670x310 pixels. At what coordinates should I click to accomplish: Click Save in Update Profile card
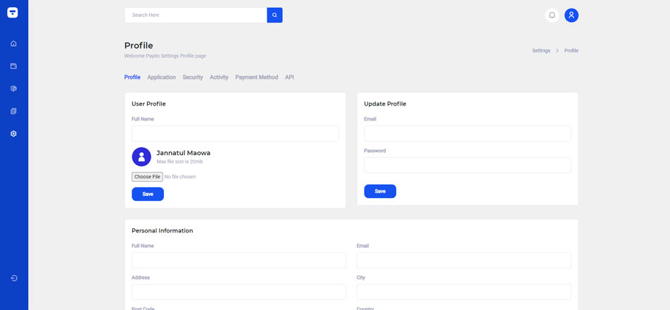[x=380, y=191]
